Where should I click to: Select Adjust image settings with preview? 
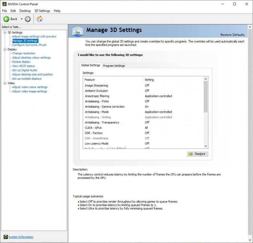pos(34,37)
